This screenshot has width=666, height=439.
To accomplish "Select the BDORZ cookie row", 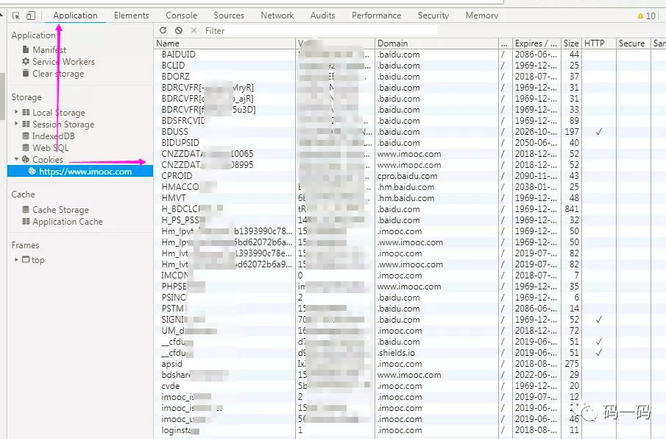I will pyautogui.click(x=410, y=77).
